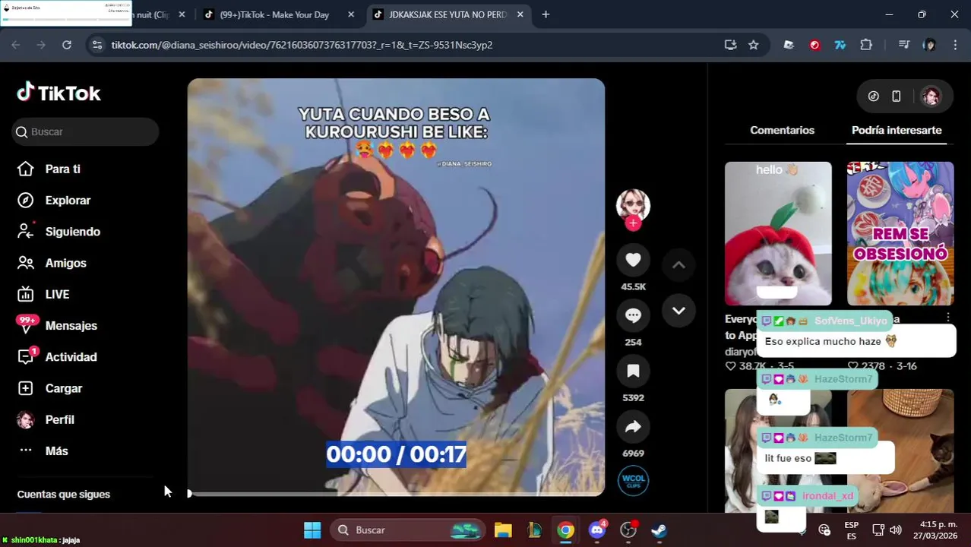Switch to the Podría interesarte tab
Viewport: 971px width, 547px height.
[897, 130]
